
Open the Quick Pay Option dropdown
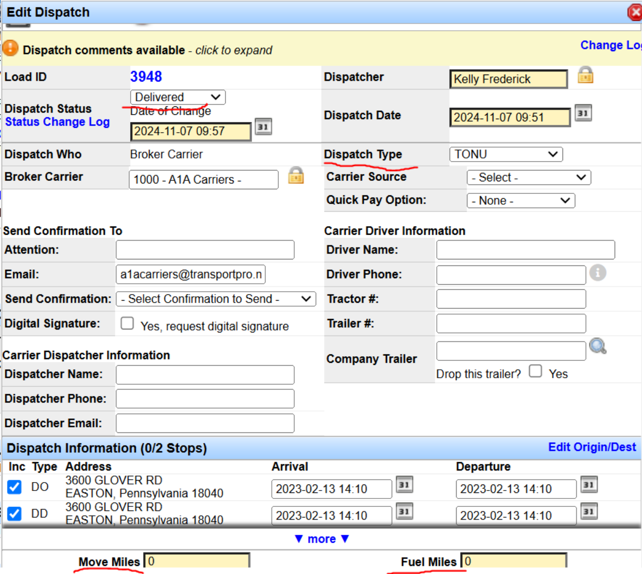[x=521, y=201]
